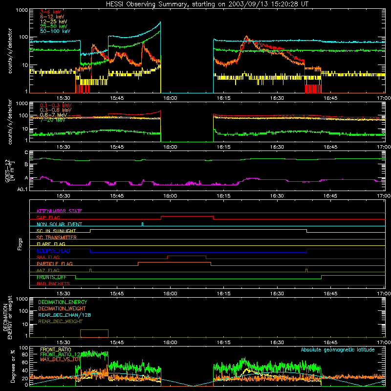
Task: Click the REAR_DEC_CHAN/128 legend label
Action: pos(65,315)
